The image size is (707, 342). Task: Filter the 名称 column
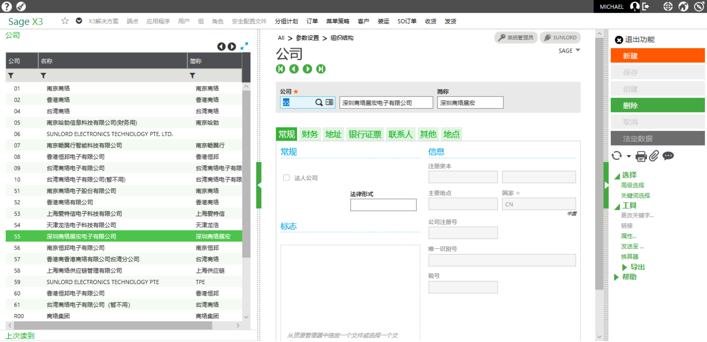(x=43, y=75)
